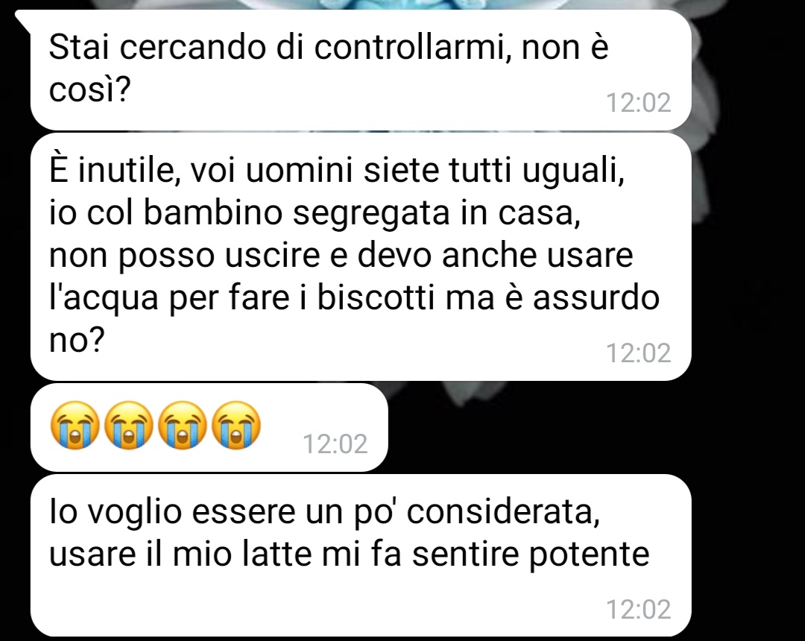Tap the text "biscotti ma è assurdo"
805x641 pixels.
[488, 297]
